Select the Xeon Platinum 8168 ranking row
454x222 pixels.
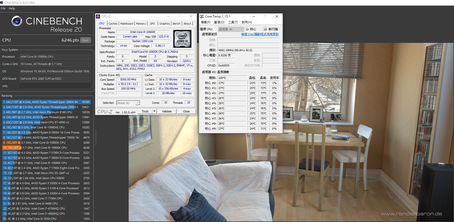46,112
